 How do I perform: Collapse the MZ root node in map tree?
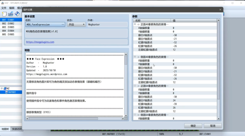click(2, 89)
